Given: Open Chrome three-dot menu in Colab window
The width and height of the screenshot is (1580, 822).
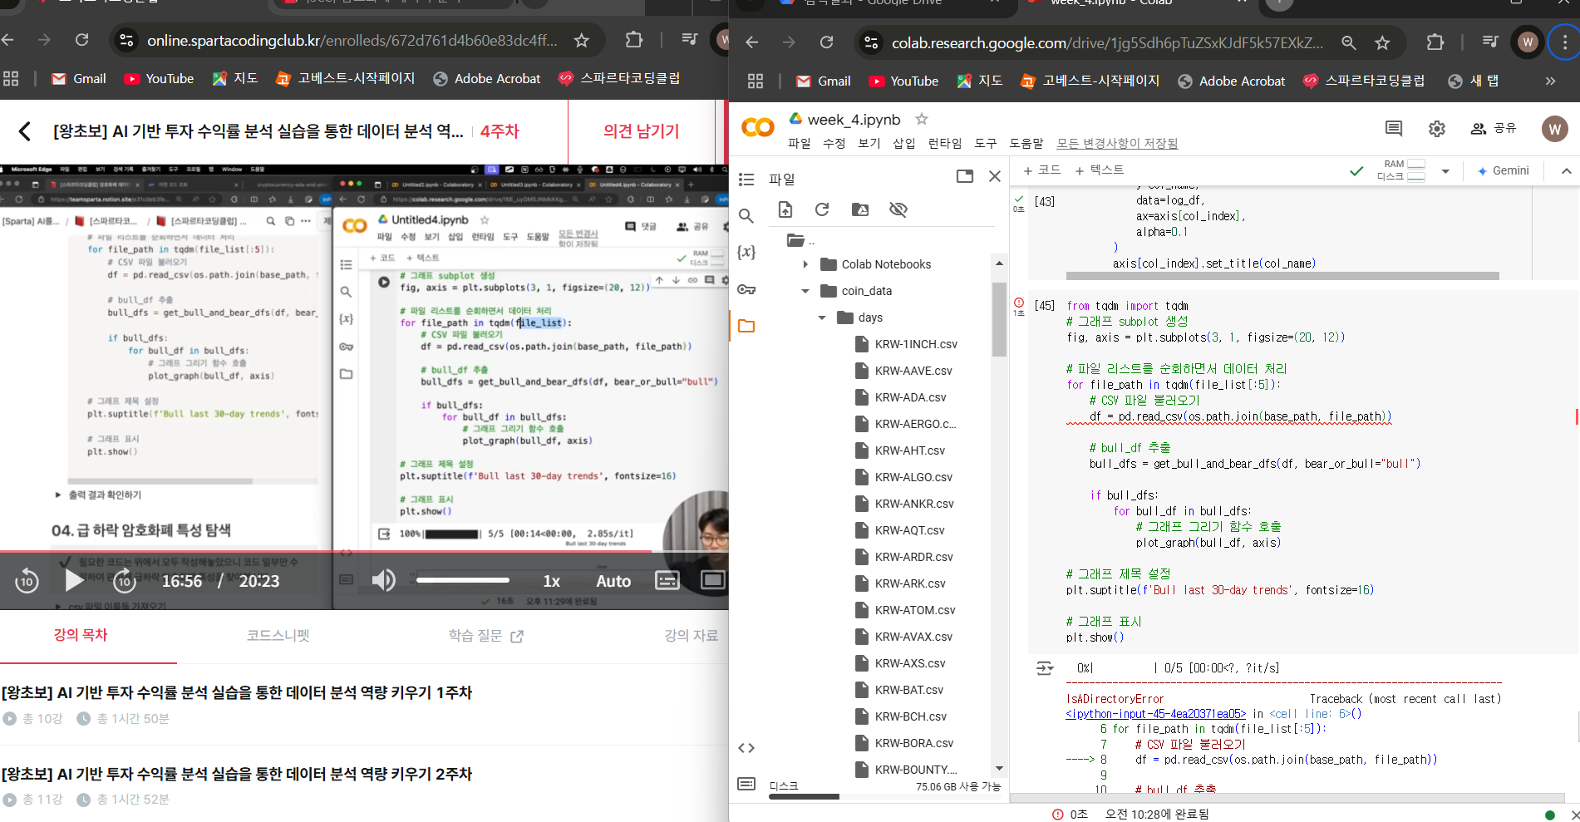Looking at the screenshot, I should click(x=1565, y=42).
